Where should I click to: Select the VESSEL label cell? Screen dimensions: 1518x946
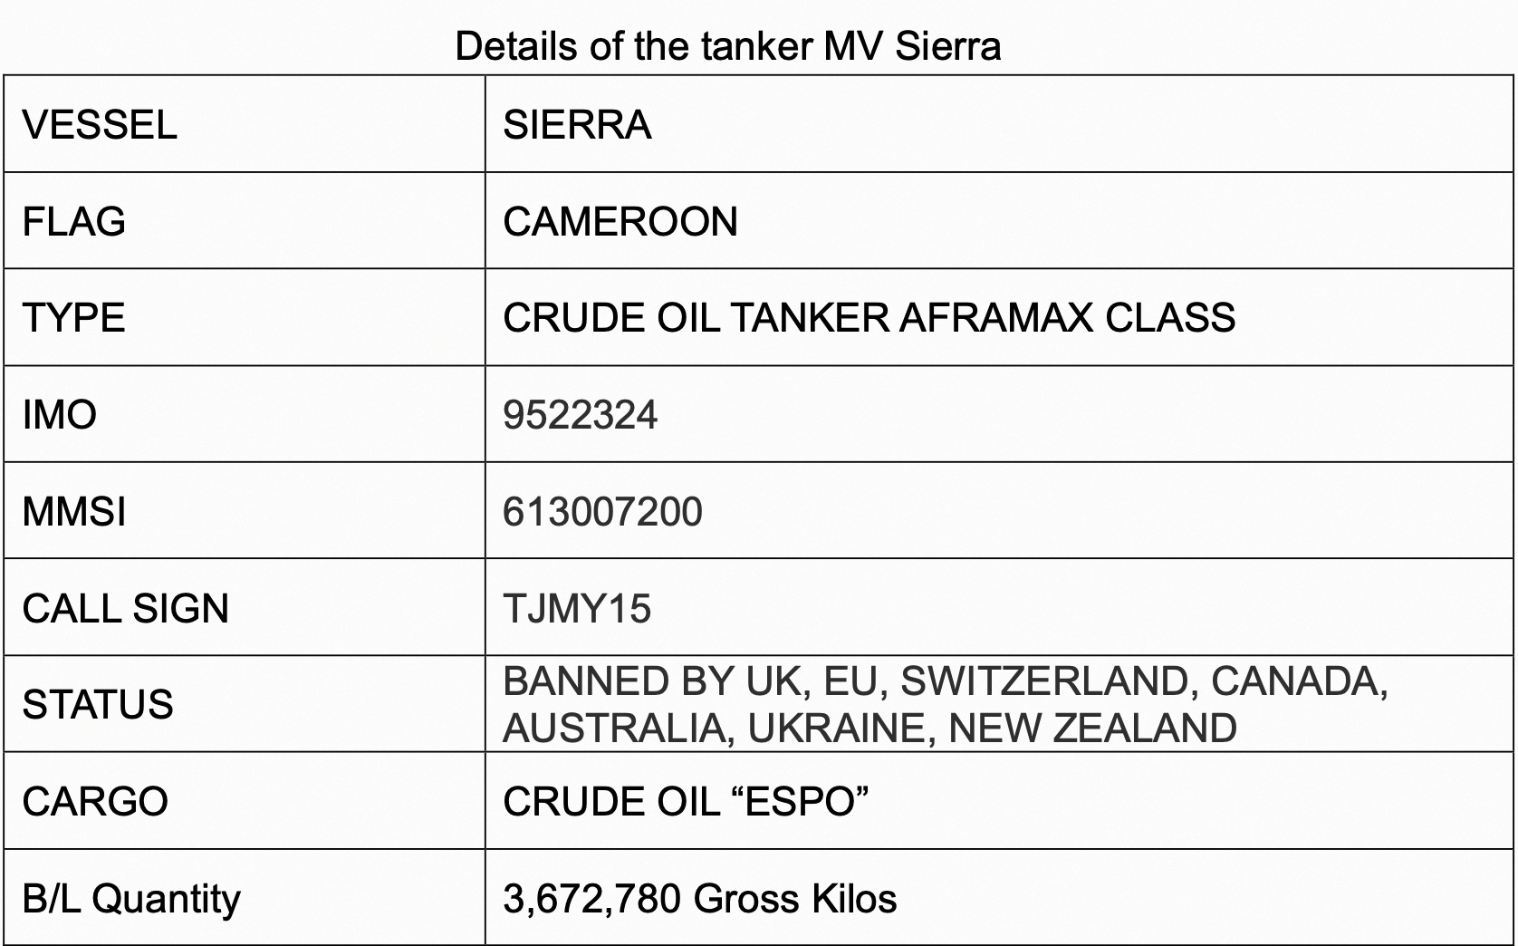click(245, 123)
